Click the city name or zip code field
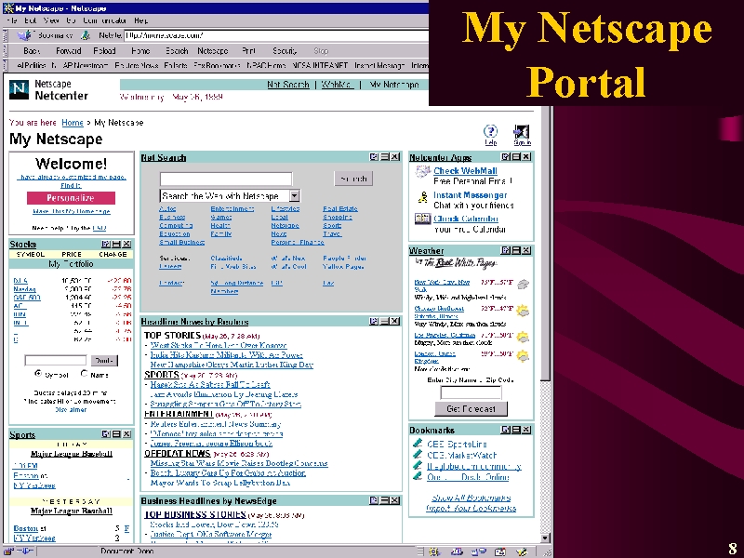This screenshot has width=744, height=558. tap(471, 392)
